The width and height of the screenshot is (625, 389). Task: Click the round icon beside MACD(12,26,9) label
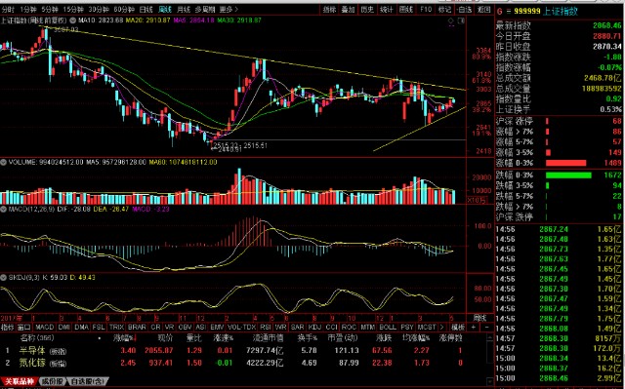[x=4, y=209]
